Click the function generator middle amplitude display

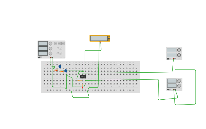point(43,48)
